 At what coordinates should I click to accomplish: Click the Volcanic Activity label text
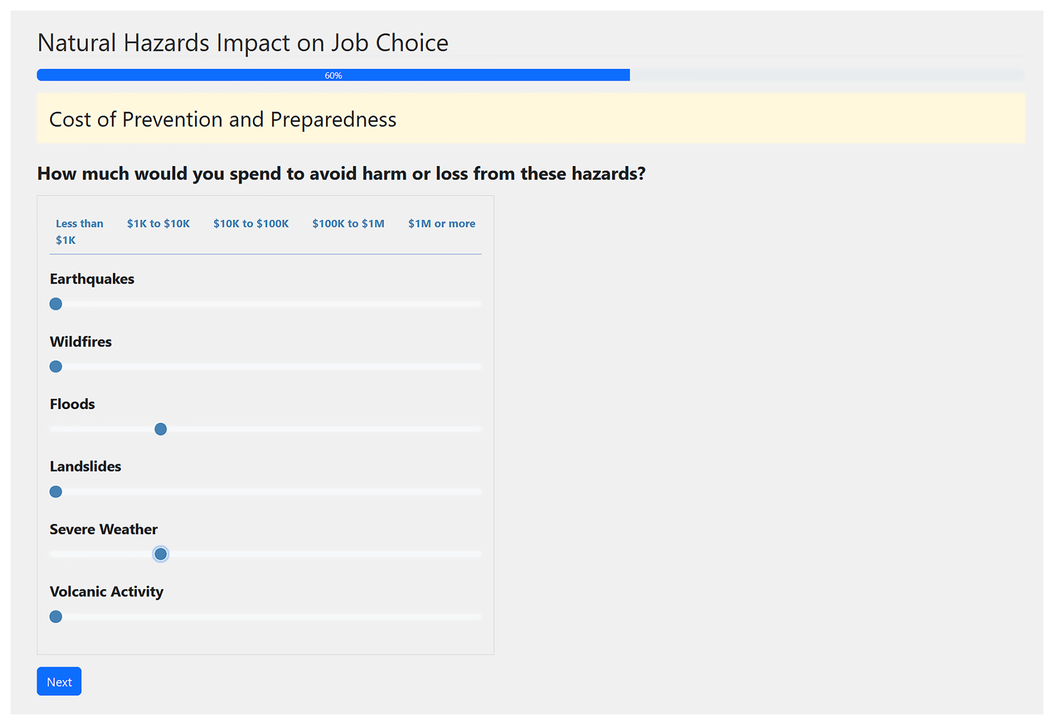point(106,591)
